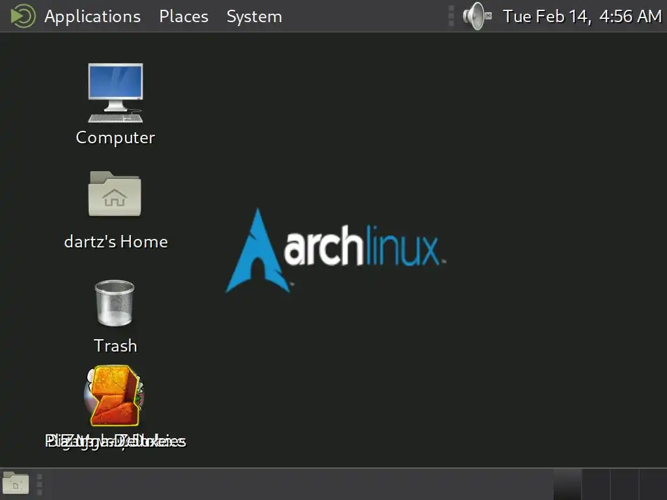
Task: Click the show desktop button in bottom panel
Action: pyautogui.click(x=16, y=484)
